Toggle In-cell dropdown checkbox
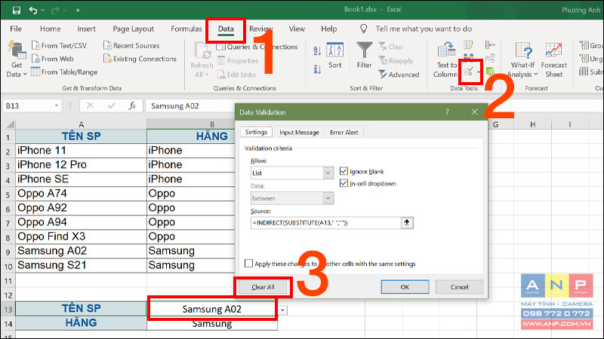604x339 pixels. coord(344,183)
